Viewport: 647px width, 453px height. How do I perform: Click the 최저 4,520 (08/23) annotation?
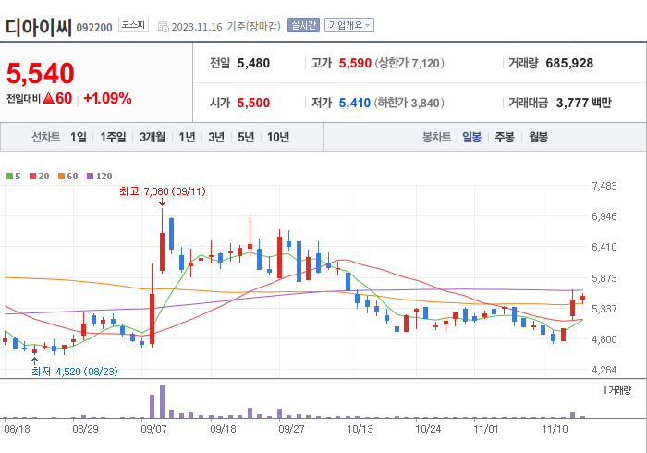(75, 372)
